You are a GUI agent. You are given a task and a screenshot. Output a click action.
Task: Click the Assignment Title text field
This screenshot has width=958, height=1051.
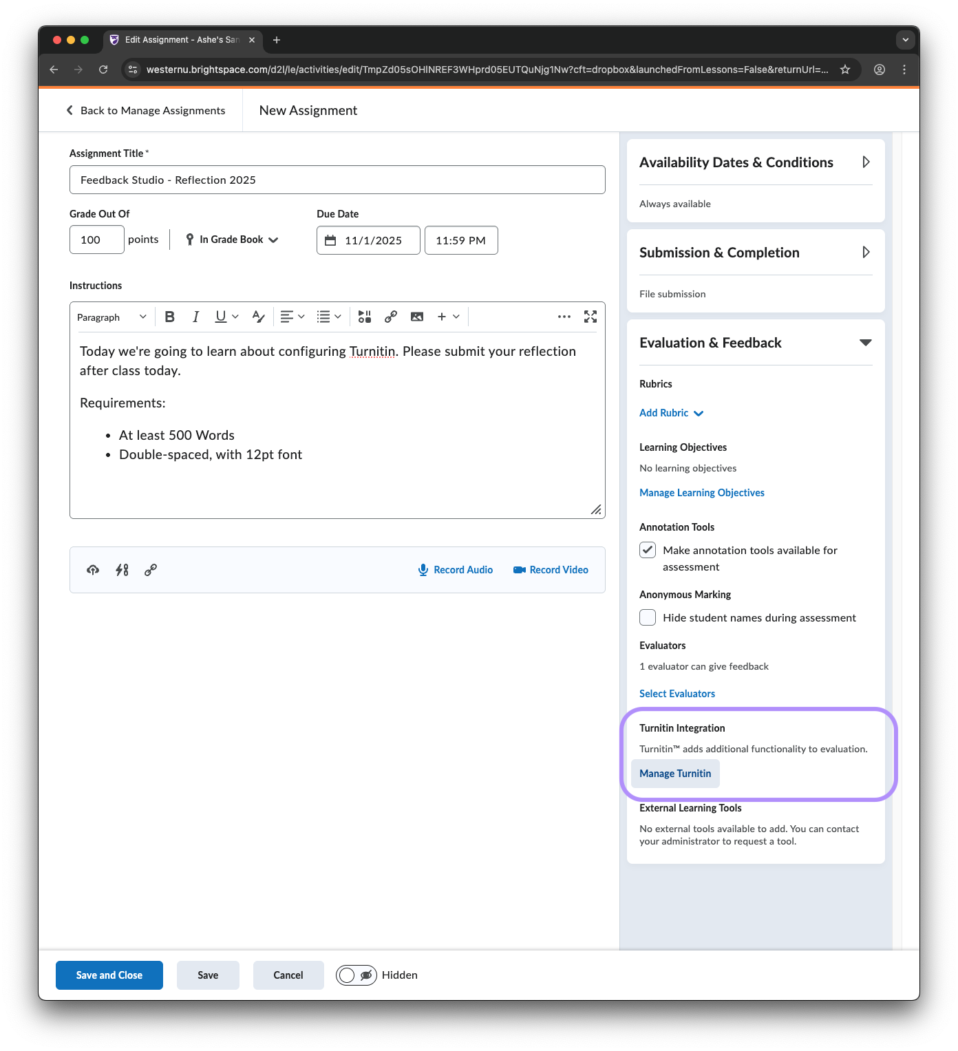[x=337, y=180]
